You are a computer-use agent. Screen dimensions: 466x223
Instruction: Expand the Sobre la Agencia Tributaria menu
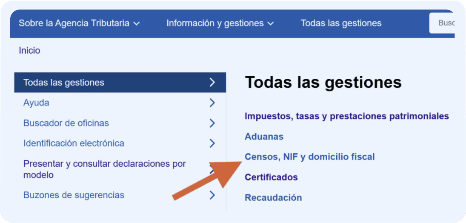click(x=79, y=23)
